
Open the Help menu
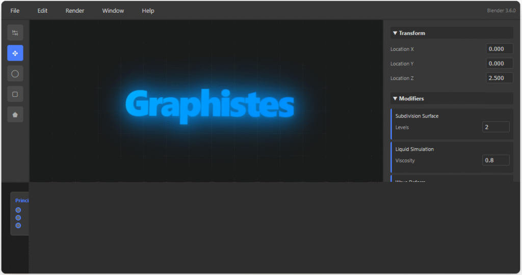(x=148, y=11)
